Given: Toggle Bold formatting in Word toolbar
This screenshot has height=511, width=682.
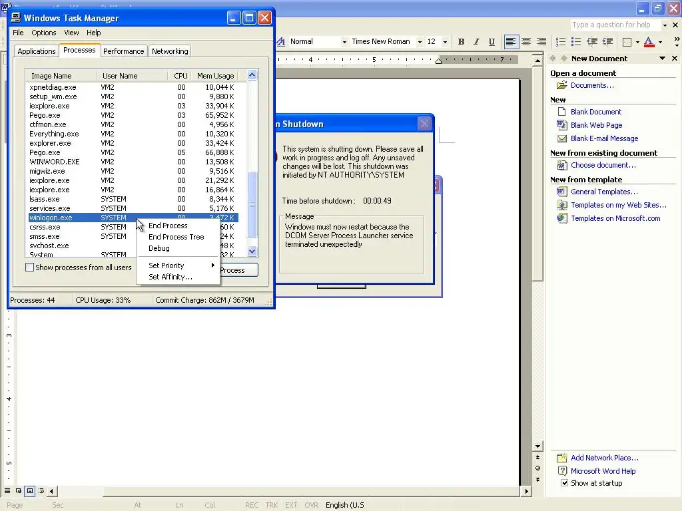Looking at the screenshot, I should [x=461, y=42].
